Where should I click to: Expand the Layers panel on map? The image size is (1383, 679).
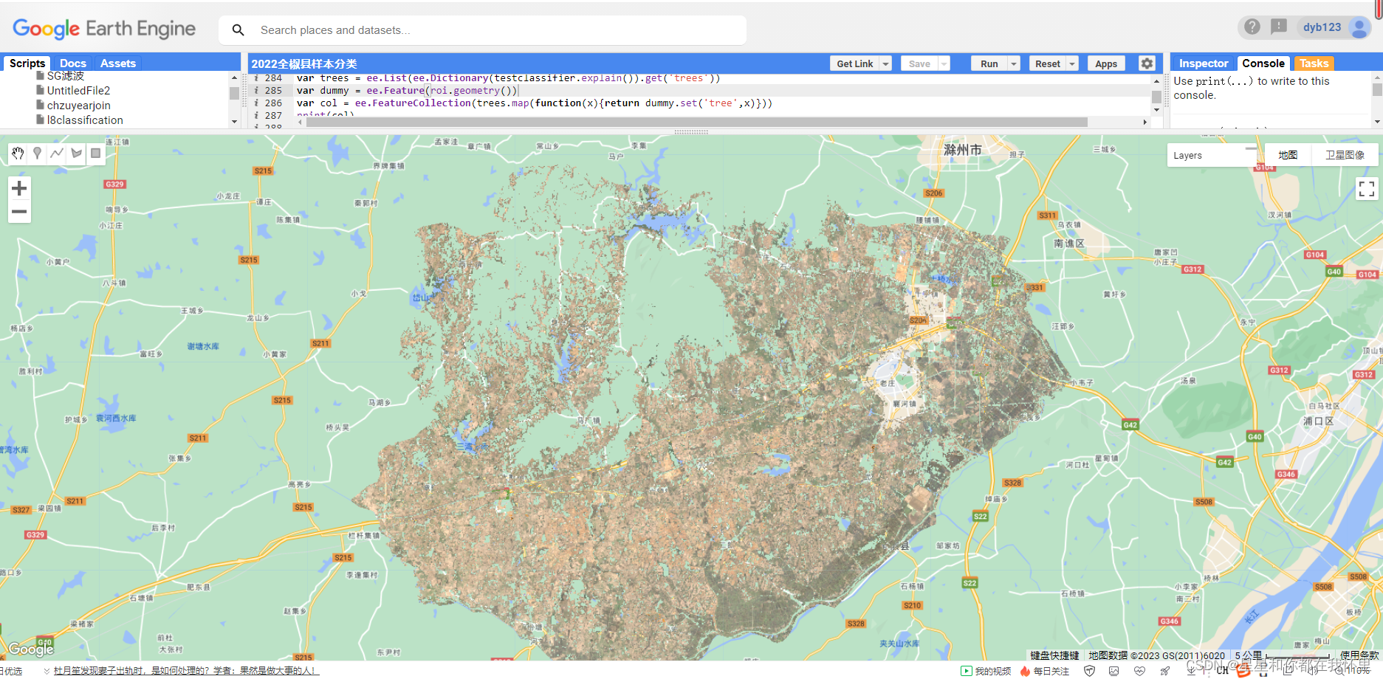click(1212, 155)
